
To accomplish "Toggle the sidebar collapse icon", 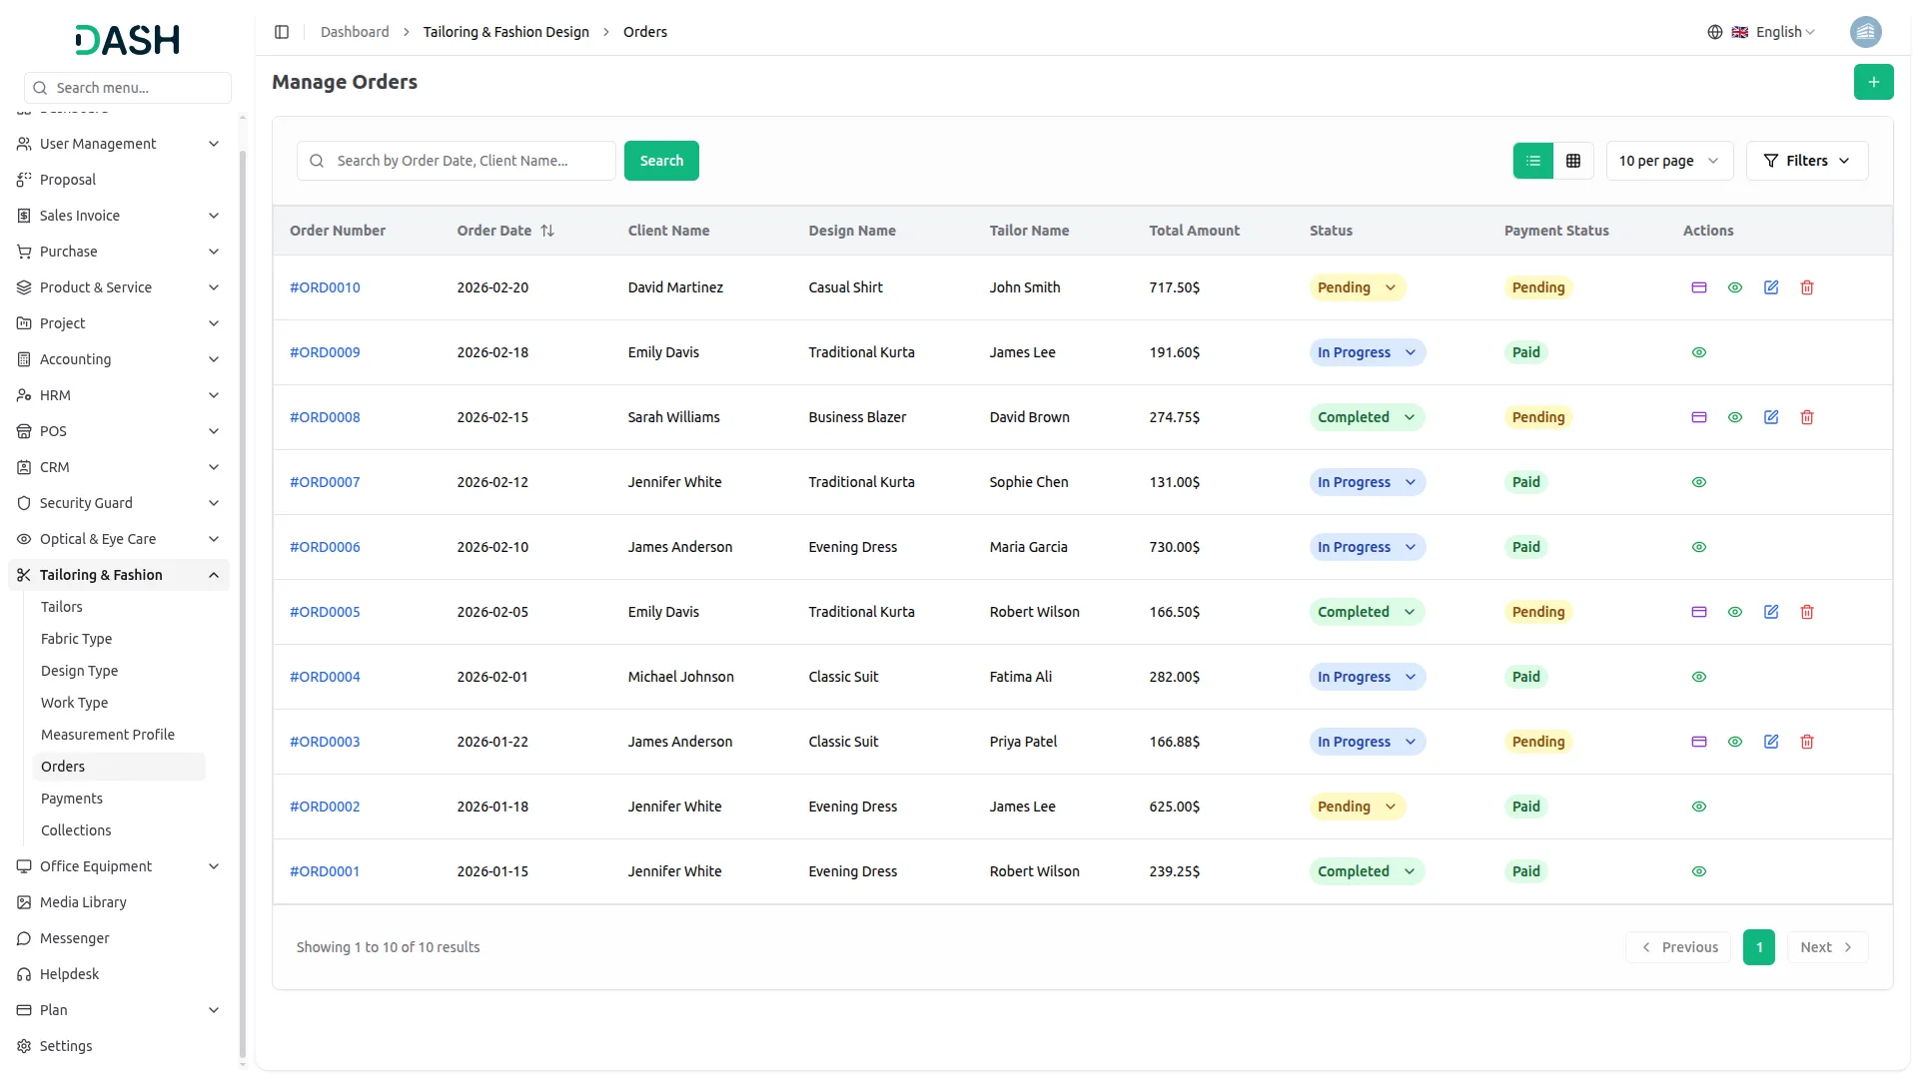I will (282, 32).
